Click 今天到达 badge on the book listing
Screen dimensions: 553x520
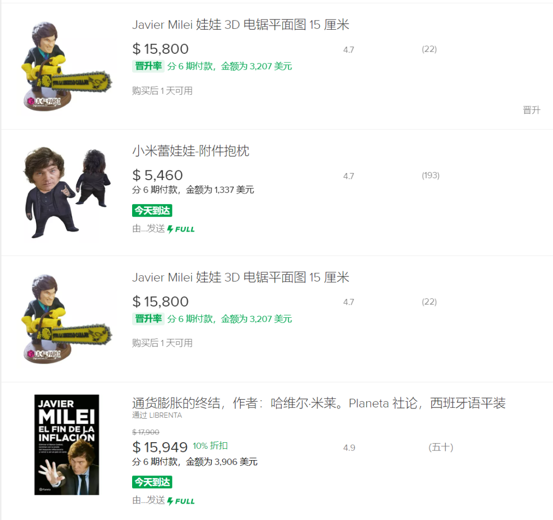pyautogui.click(x=152, y=482)
